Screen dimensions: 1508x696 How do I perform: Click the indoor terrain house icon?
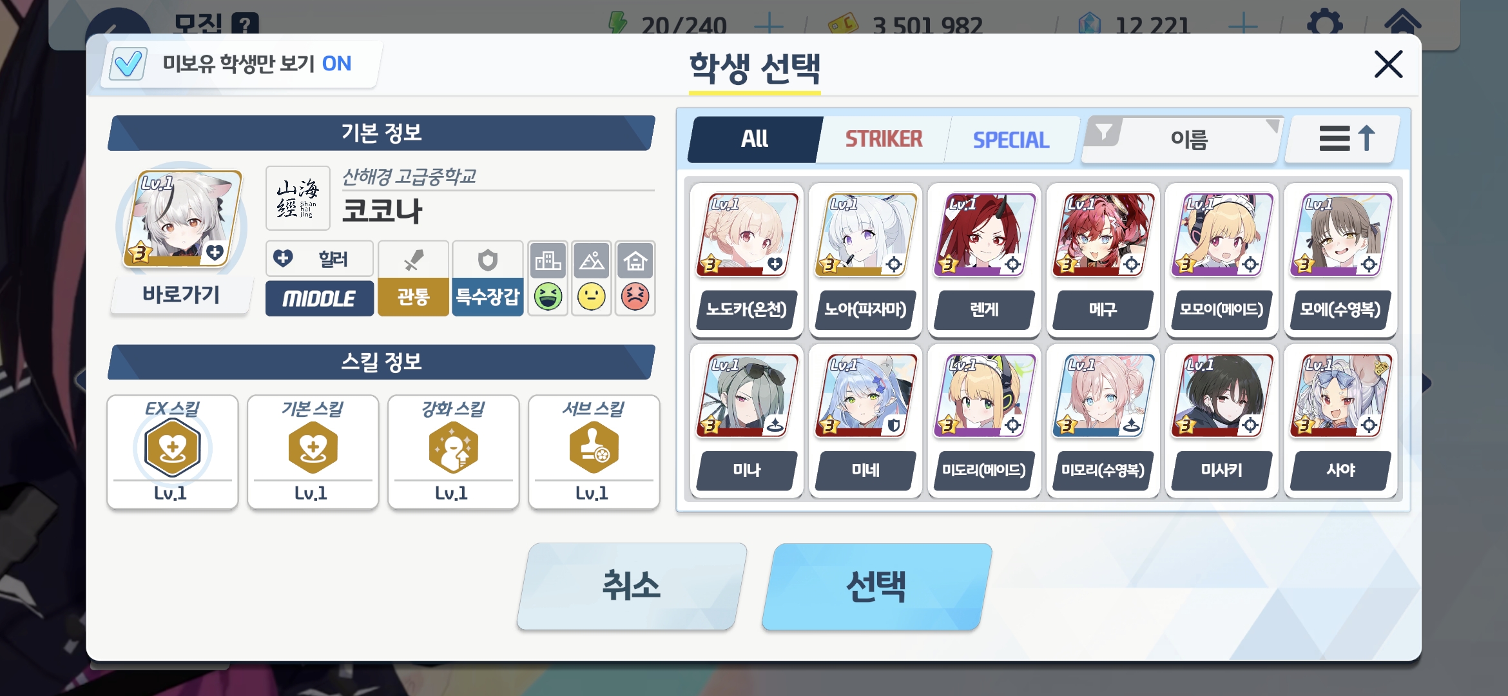pos(635,260)
